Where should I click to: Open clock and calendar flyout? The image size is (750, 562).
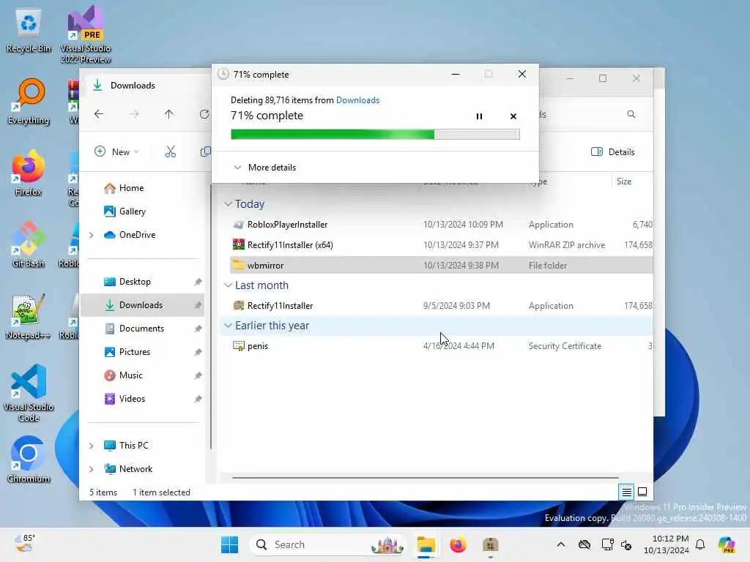point(667,544)
